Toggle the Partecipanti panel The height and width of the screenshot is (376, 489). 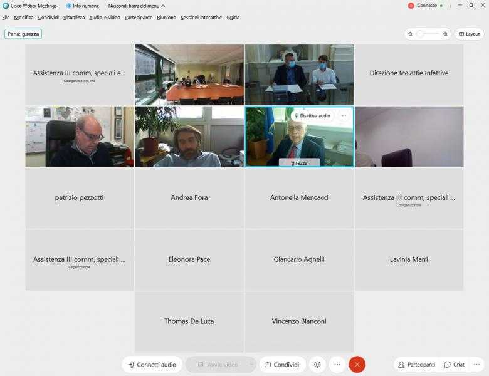(416, 364)
